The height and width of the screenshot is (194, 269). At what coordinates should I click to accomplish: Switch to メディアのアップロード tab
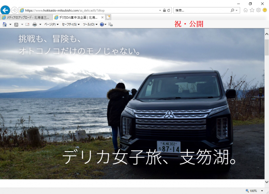pyautogui.click(x=26, y=18)
